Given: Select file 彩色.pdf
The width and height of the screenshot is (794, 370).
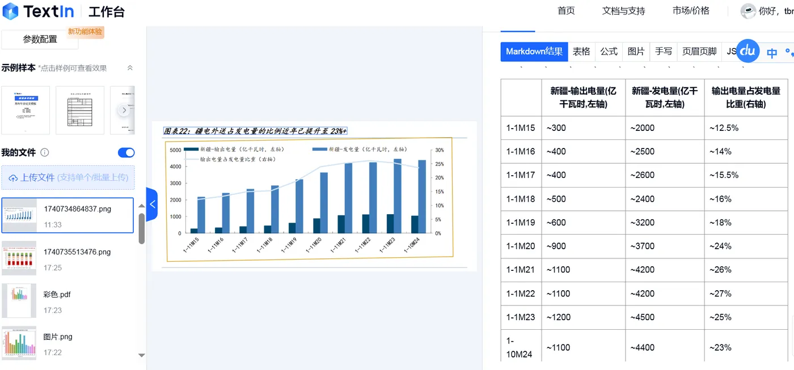Looking at the screenshot, I should (67, 301).
